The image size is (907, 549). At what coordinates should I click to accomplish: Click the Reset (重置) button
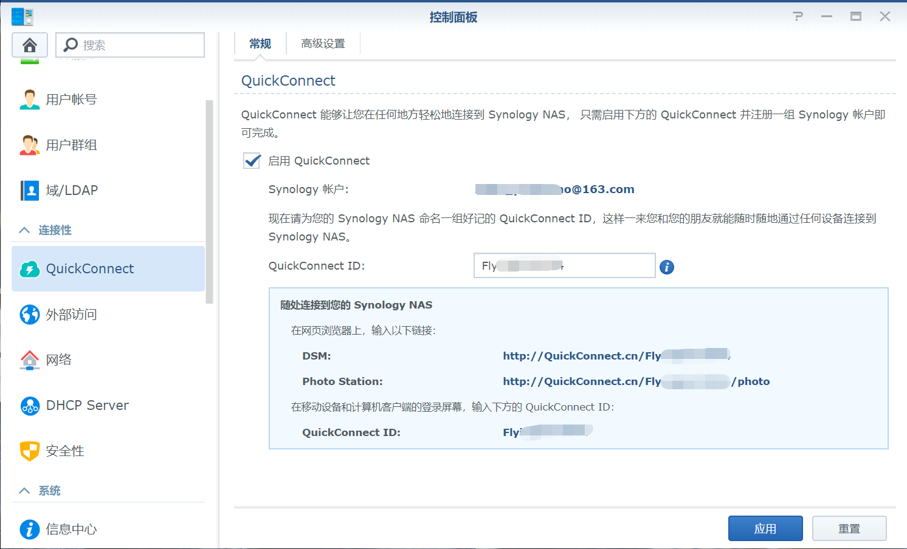coord(849,528)
